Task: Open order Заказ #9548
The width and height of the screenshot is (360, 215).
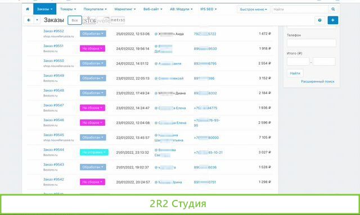Action: 53,90
